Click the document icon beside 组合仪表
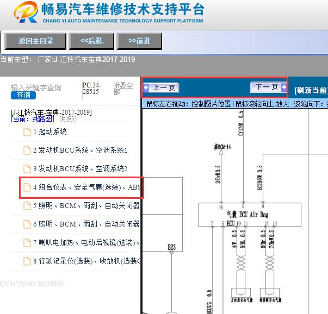The width and height of the screenshot is (328, 314). coord(27,187)
